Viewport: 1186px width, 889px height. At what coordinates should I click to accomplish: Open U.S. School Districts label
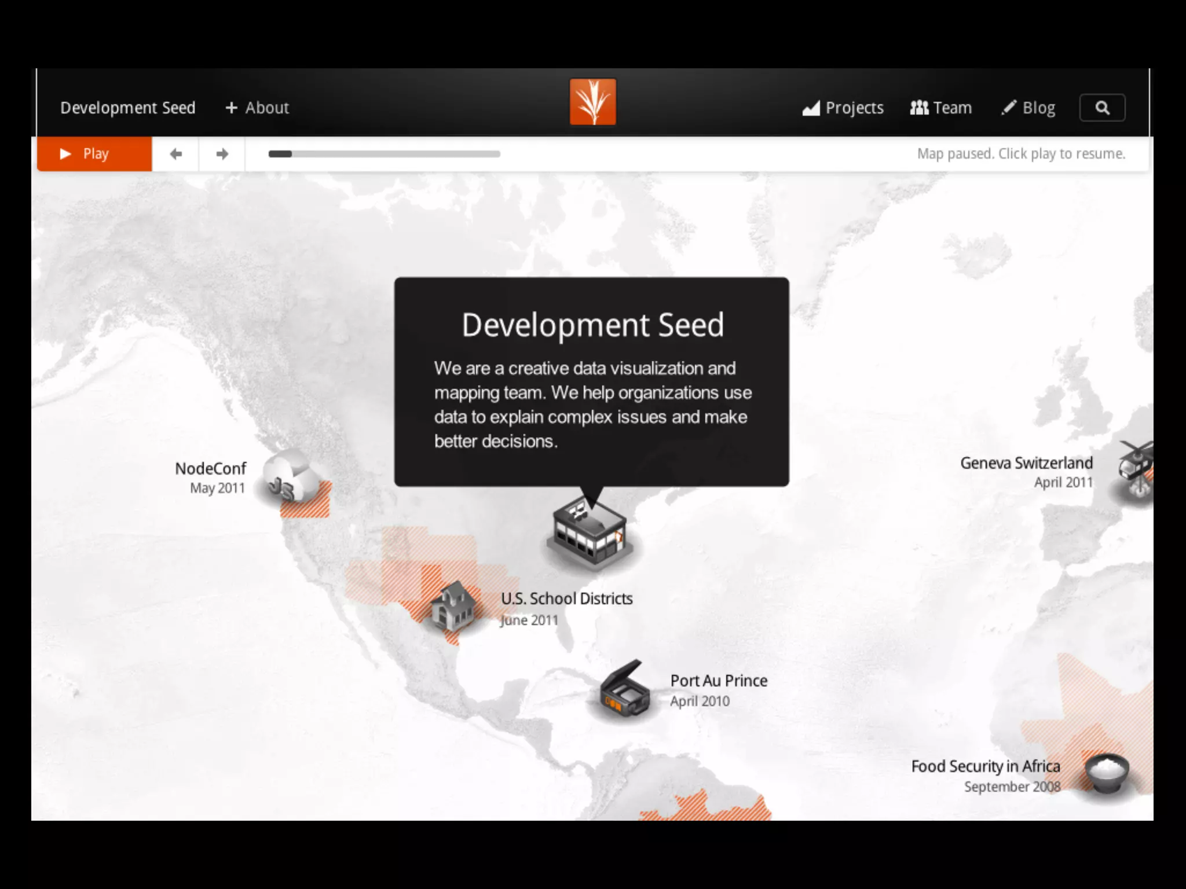566,599
